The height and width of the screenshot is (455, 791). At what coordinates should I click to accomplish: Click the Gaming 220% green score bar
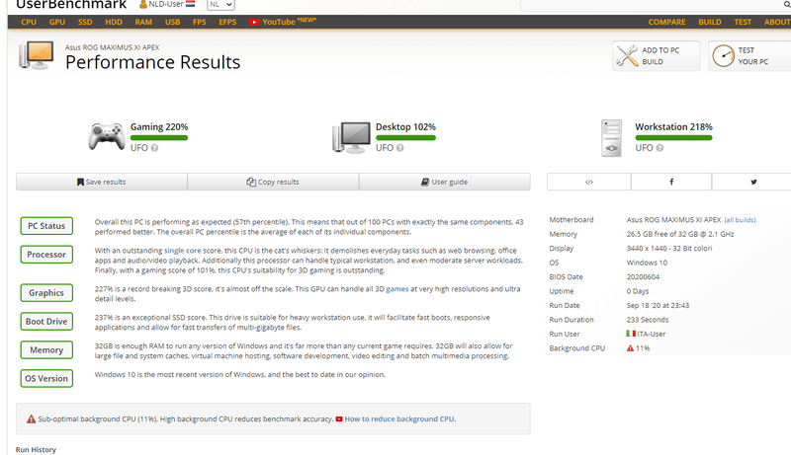pyautogui.click(x=159, y=137)
